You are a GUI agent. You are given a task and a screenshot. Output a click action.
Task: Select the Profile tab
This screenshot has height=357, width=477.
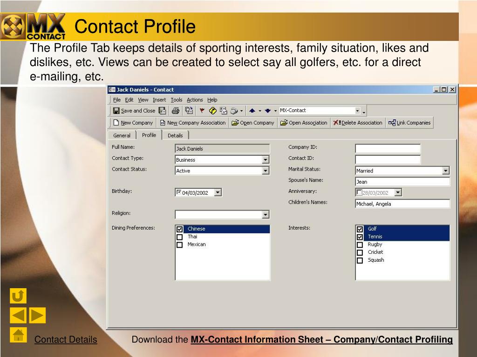149,135
